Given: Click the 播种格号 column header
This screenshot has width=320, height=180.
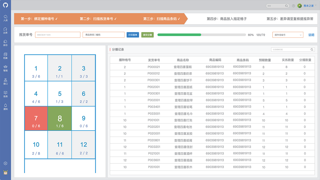Looking at the screenshot, I should click(125, 60).
